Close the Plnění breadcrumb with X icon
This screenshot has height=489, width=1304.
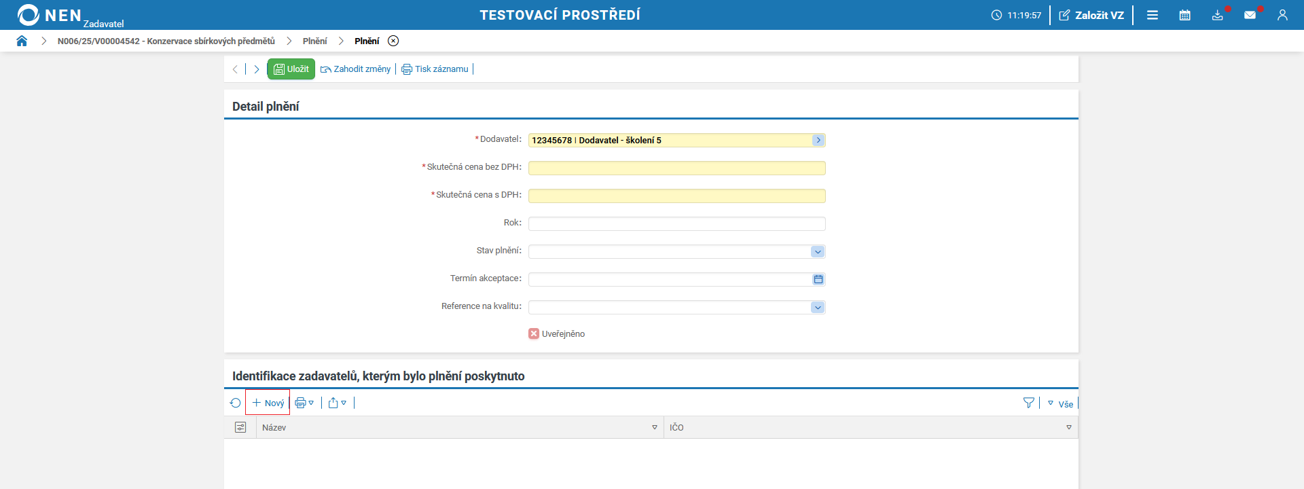click(x=393, y=41)
